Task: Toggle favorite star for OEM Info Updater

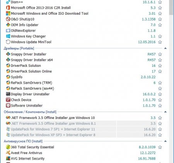Action: click(160, 25)
